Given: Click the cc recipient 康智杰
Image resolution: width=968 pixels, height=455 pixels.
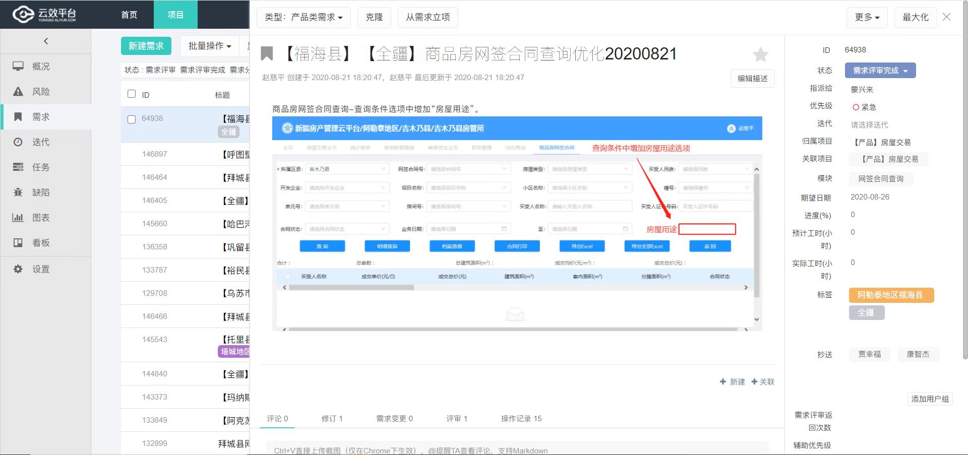Looking at the screenshot, I should pos(918,355).
